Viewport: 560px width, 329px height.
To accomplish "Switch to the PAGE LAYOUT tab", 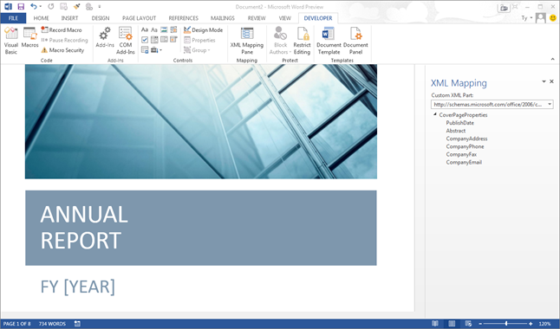I will point(139,18).
